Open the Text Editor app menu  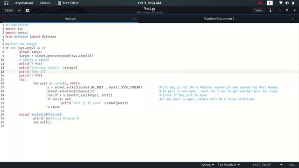68,3
